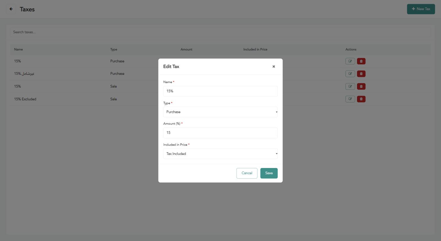Click the Included in Price column header
The image size is (441, 241).
(255, 50)
